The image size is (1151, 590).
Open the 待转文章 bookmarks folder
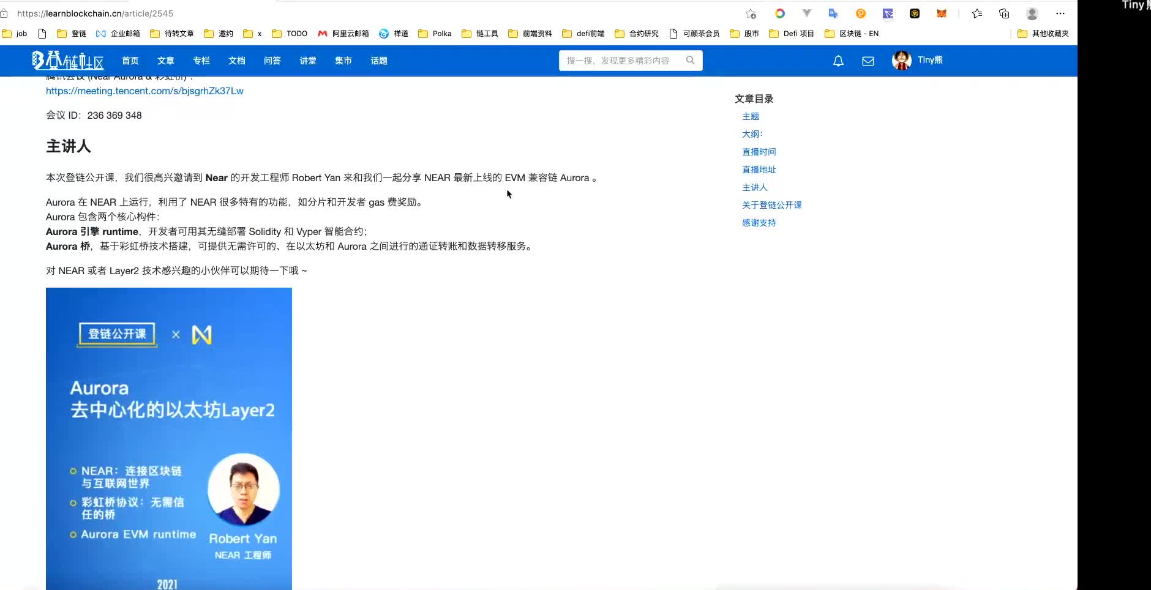[172, 34]
